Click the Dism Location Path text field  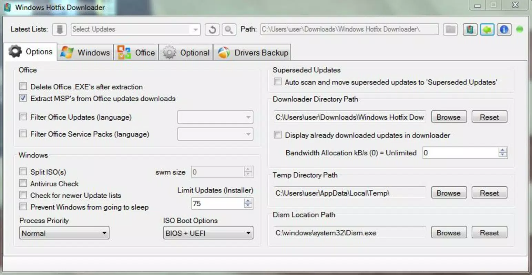coord(350,233)
